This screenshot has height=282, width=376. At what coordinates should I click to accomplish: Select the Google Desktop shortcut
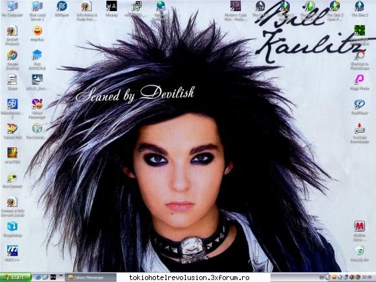coord(12,60)
